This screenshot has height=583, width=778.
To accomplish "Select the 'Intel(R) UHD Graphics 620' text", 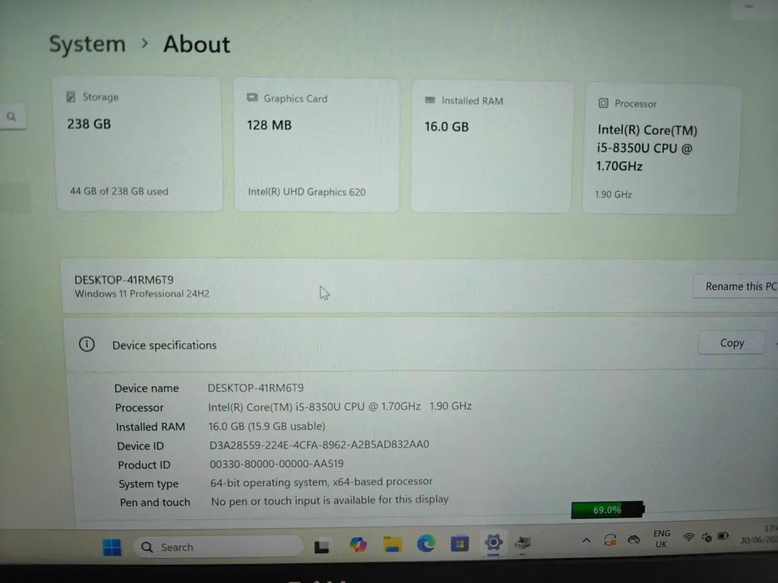I will pyautogui.click(x=307, y=192).
